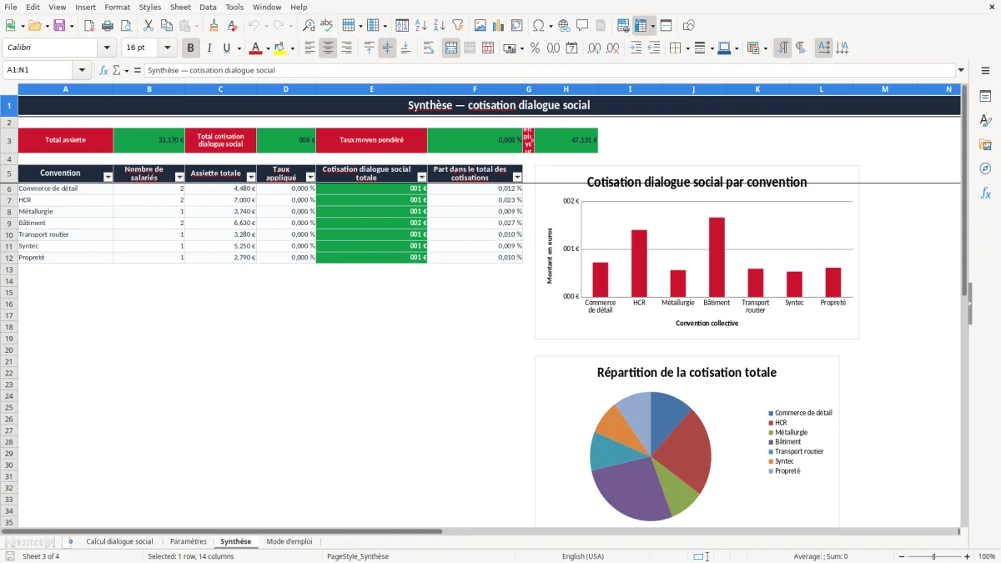Open the Data menu

pos(208,7)
